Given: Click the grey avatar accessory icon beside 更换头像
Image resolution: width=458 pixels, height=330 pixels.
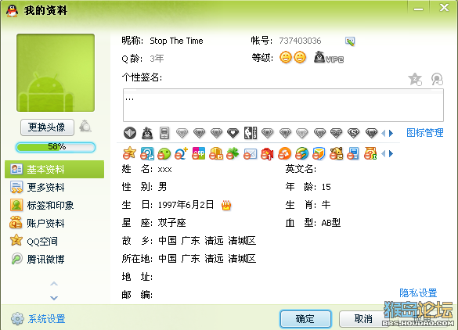Looking at the screenshot, I should 85,127.
